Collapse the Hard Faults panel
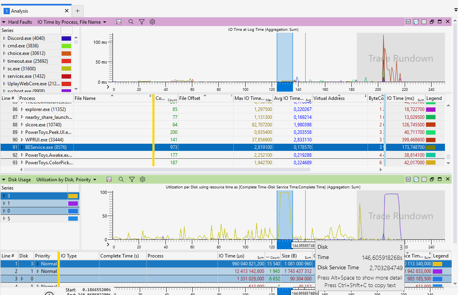458x295 pixels. 4,22
